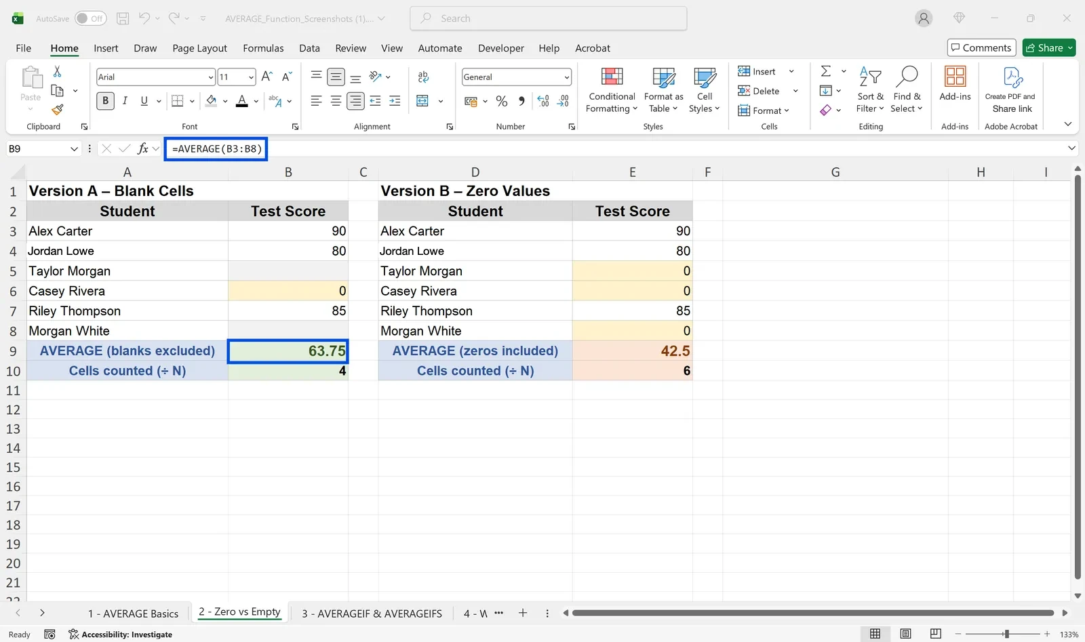Click the Search box in title bar
This screenshot has width=1085, height=642.
(x=549, y=18)
